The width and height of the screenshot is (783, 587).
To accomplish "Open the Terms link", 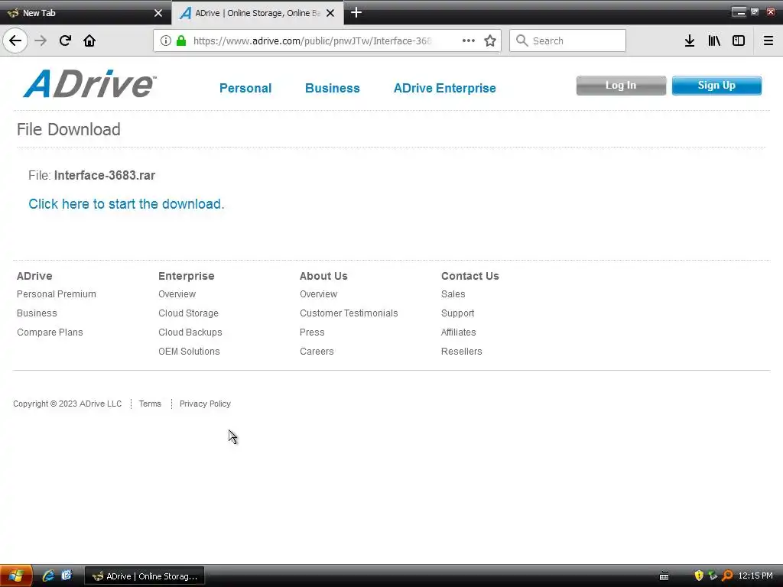I will (x=150, y=404).
